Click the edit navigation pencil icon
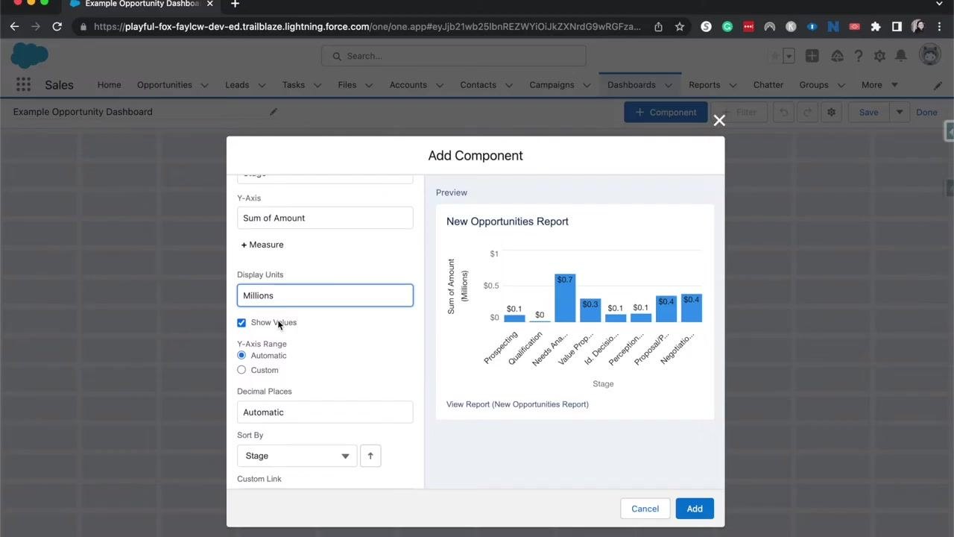 click(938, 85)
